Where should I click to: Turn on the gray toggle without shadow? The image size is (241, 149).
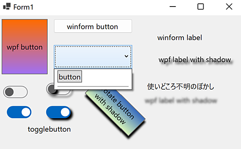coord(15,92)
